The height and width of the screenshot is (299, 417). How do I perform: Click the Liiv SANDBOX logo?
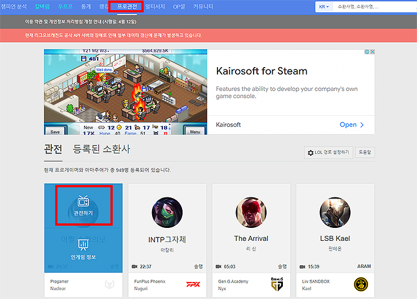tap(361, 284)
